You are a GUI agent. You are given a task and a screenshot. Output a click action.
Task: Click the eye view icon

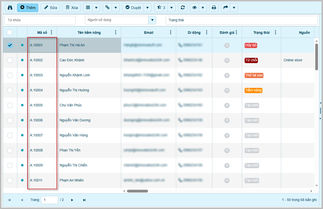point(195,8)
